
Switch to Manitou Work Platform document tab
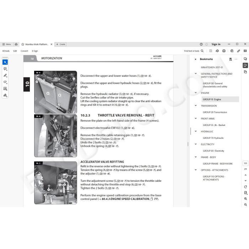point(37,44)
